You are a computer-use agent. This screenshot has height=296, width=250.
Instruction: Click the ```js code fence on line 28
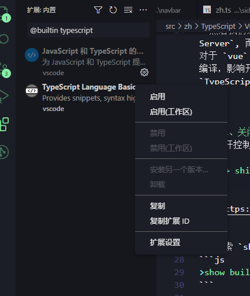coord(212,260)
